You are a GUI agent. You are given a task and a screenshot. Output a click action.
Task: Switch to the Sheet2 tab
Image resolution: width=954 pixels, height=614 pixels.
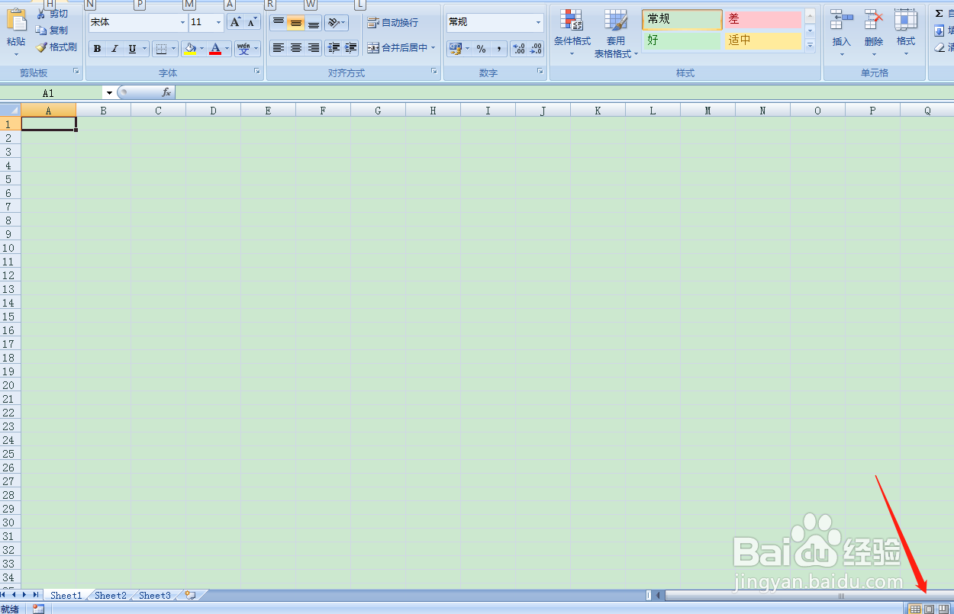tap(111, 596)
